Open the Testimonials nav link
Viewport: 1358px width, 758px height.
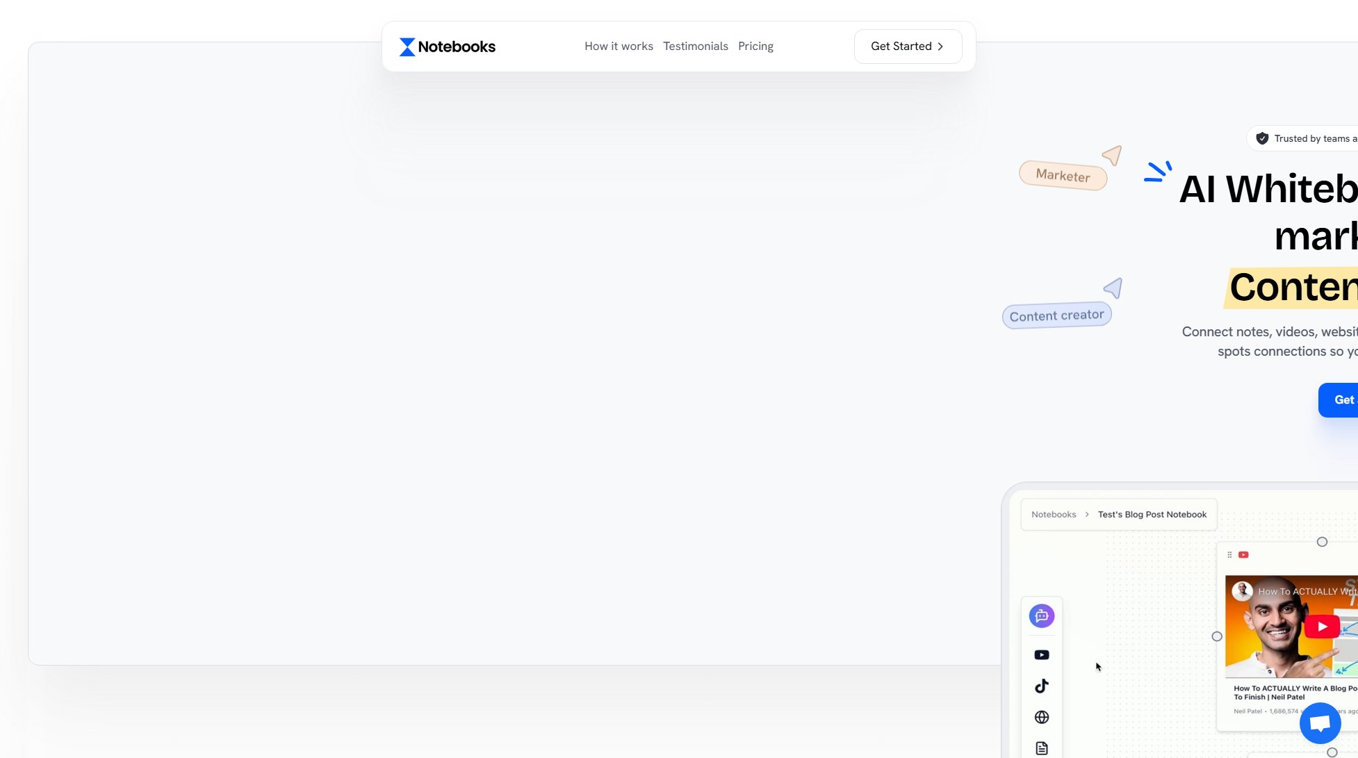[695, 47]
